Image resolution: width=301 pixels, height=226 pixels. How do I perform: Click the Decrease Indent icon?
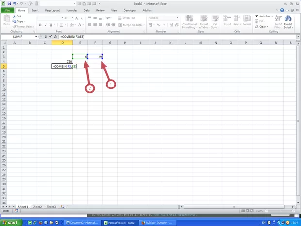[108, 25]
